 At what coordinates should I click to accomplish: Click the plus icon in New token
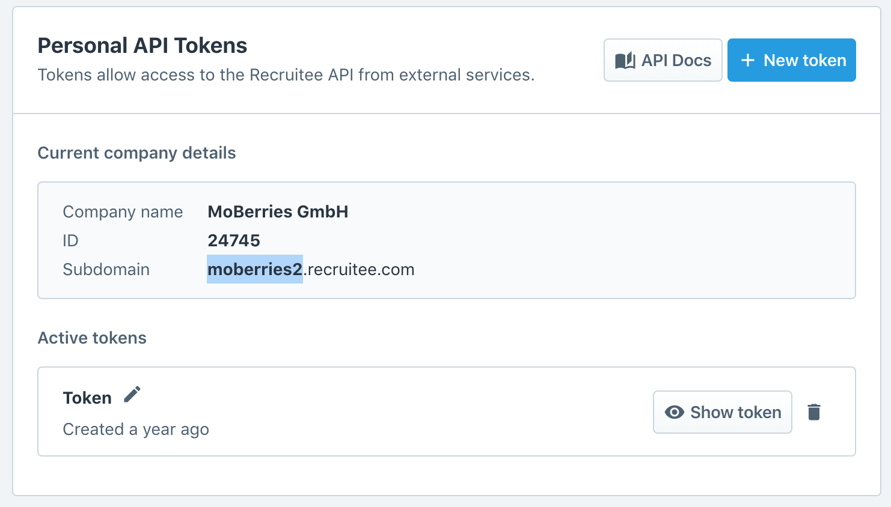coord(747,60)
